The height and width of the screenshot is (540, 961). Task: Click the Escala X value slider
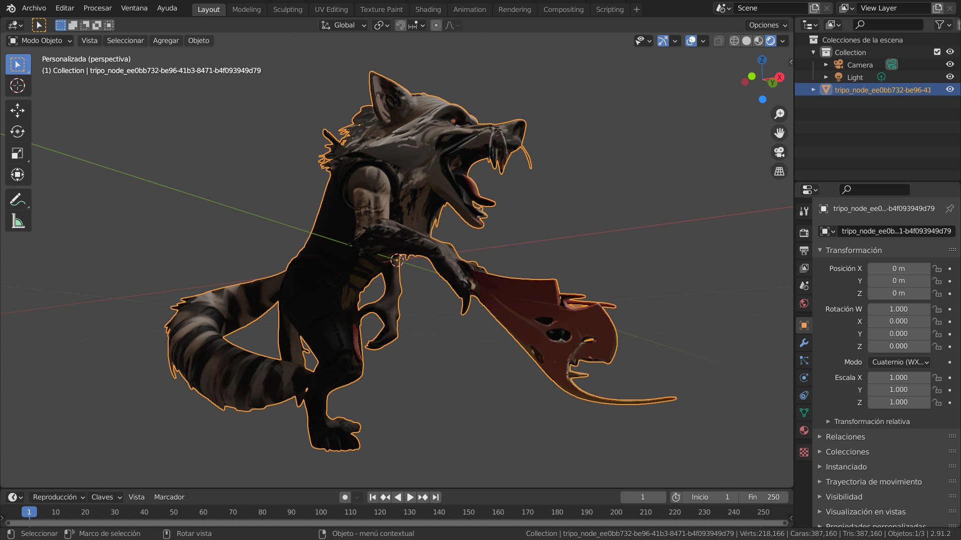click(898, 377)
